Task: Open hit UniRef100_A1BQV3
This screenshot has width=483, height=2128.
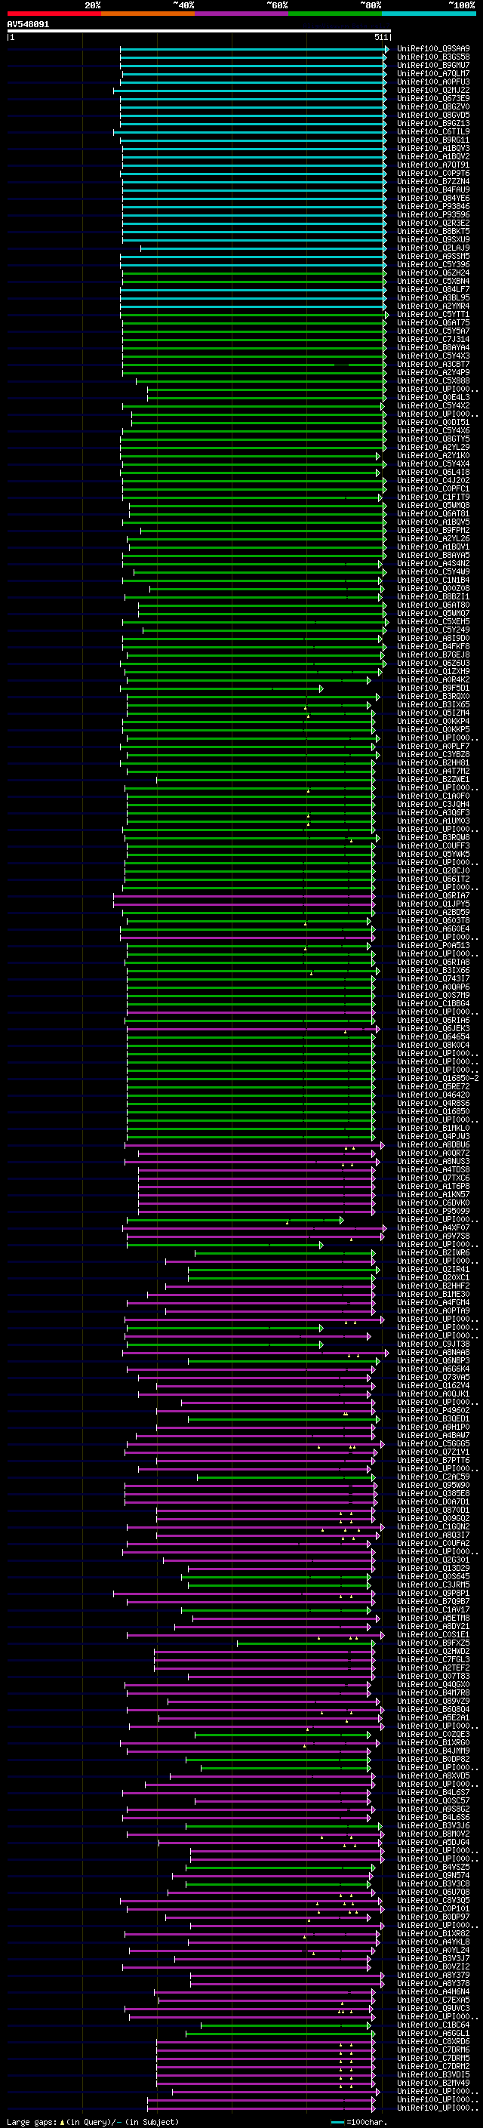Action: point(433,148)
